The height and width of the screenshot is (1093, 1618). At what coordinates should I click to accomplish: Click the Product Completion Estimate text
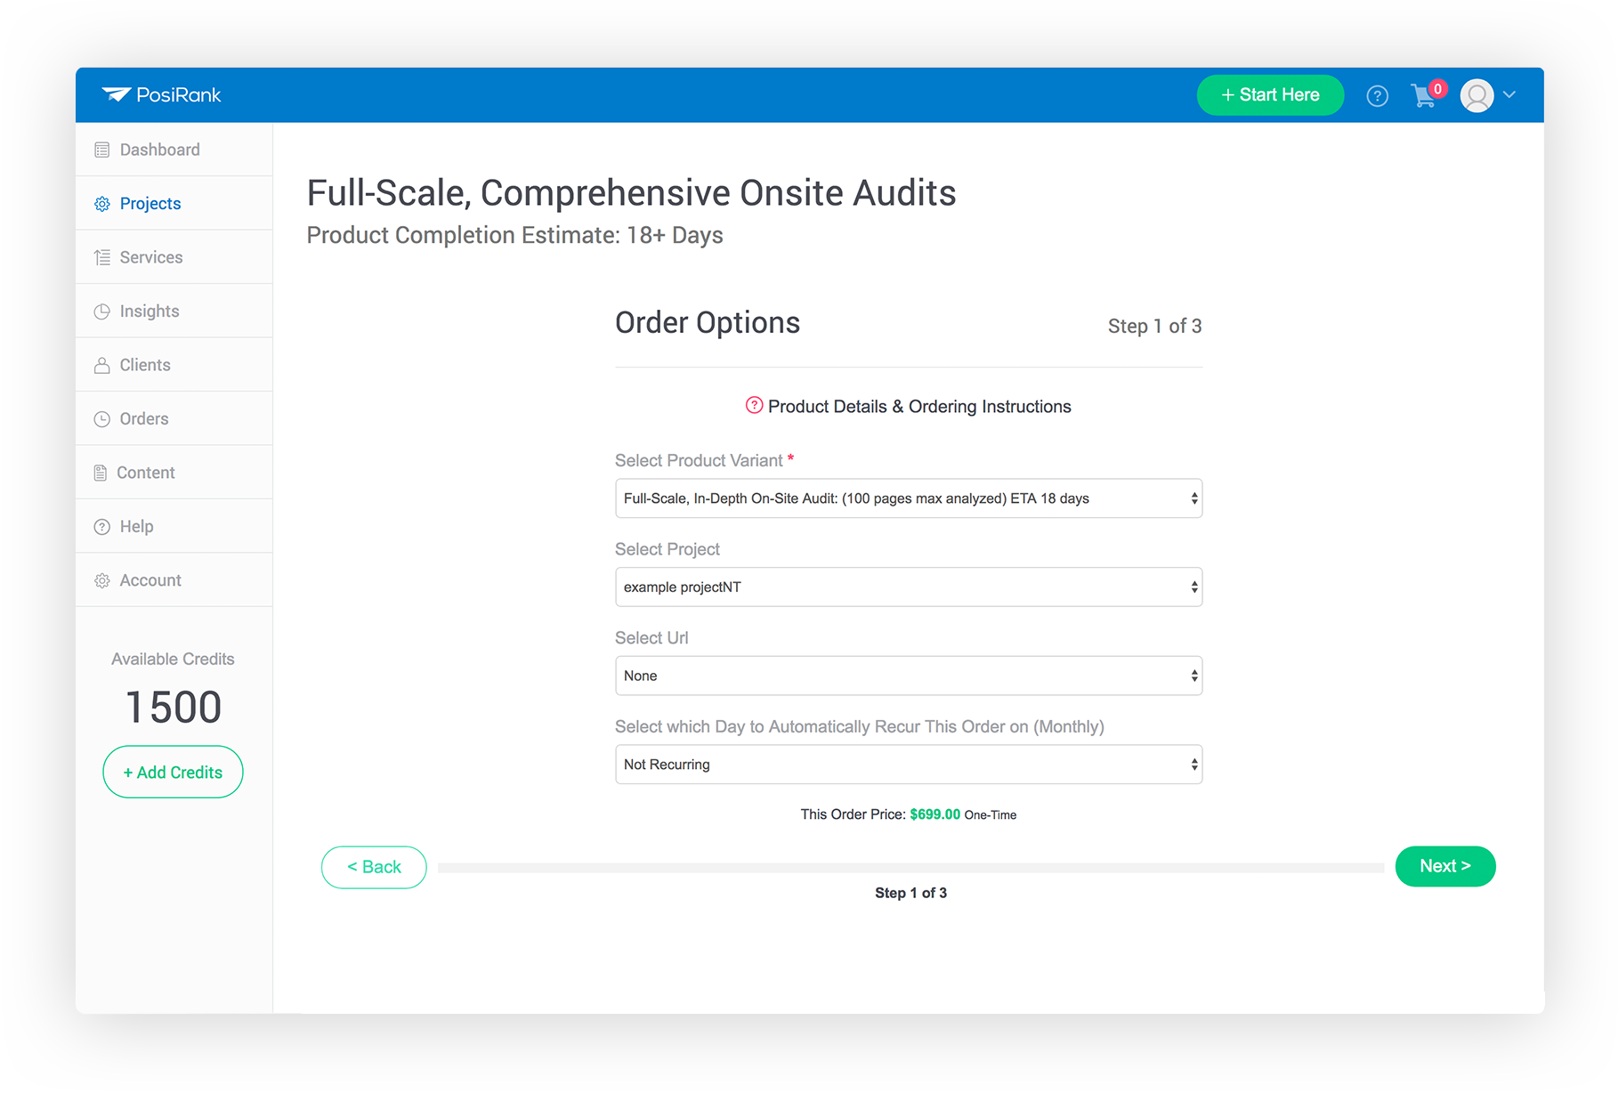[x=515, y=236]
